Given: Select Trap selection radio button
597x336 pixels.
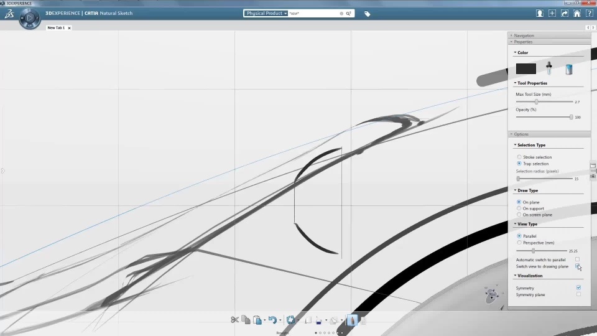Looking at the screenshot, I should [519, 164].
